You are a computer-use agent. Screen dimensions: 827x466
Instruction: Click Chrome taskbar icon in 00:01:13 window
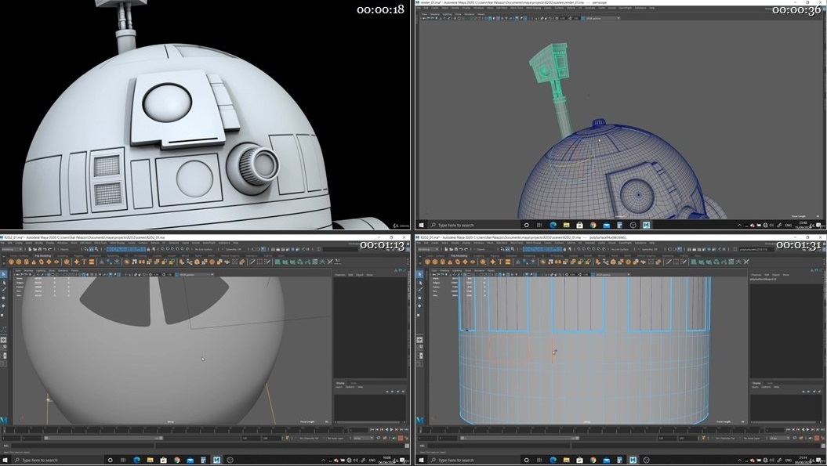[x=176, y=461]
